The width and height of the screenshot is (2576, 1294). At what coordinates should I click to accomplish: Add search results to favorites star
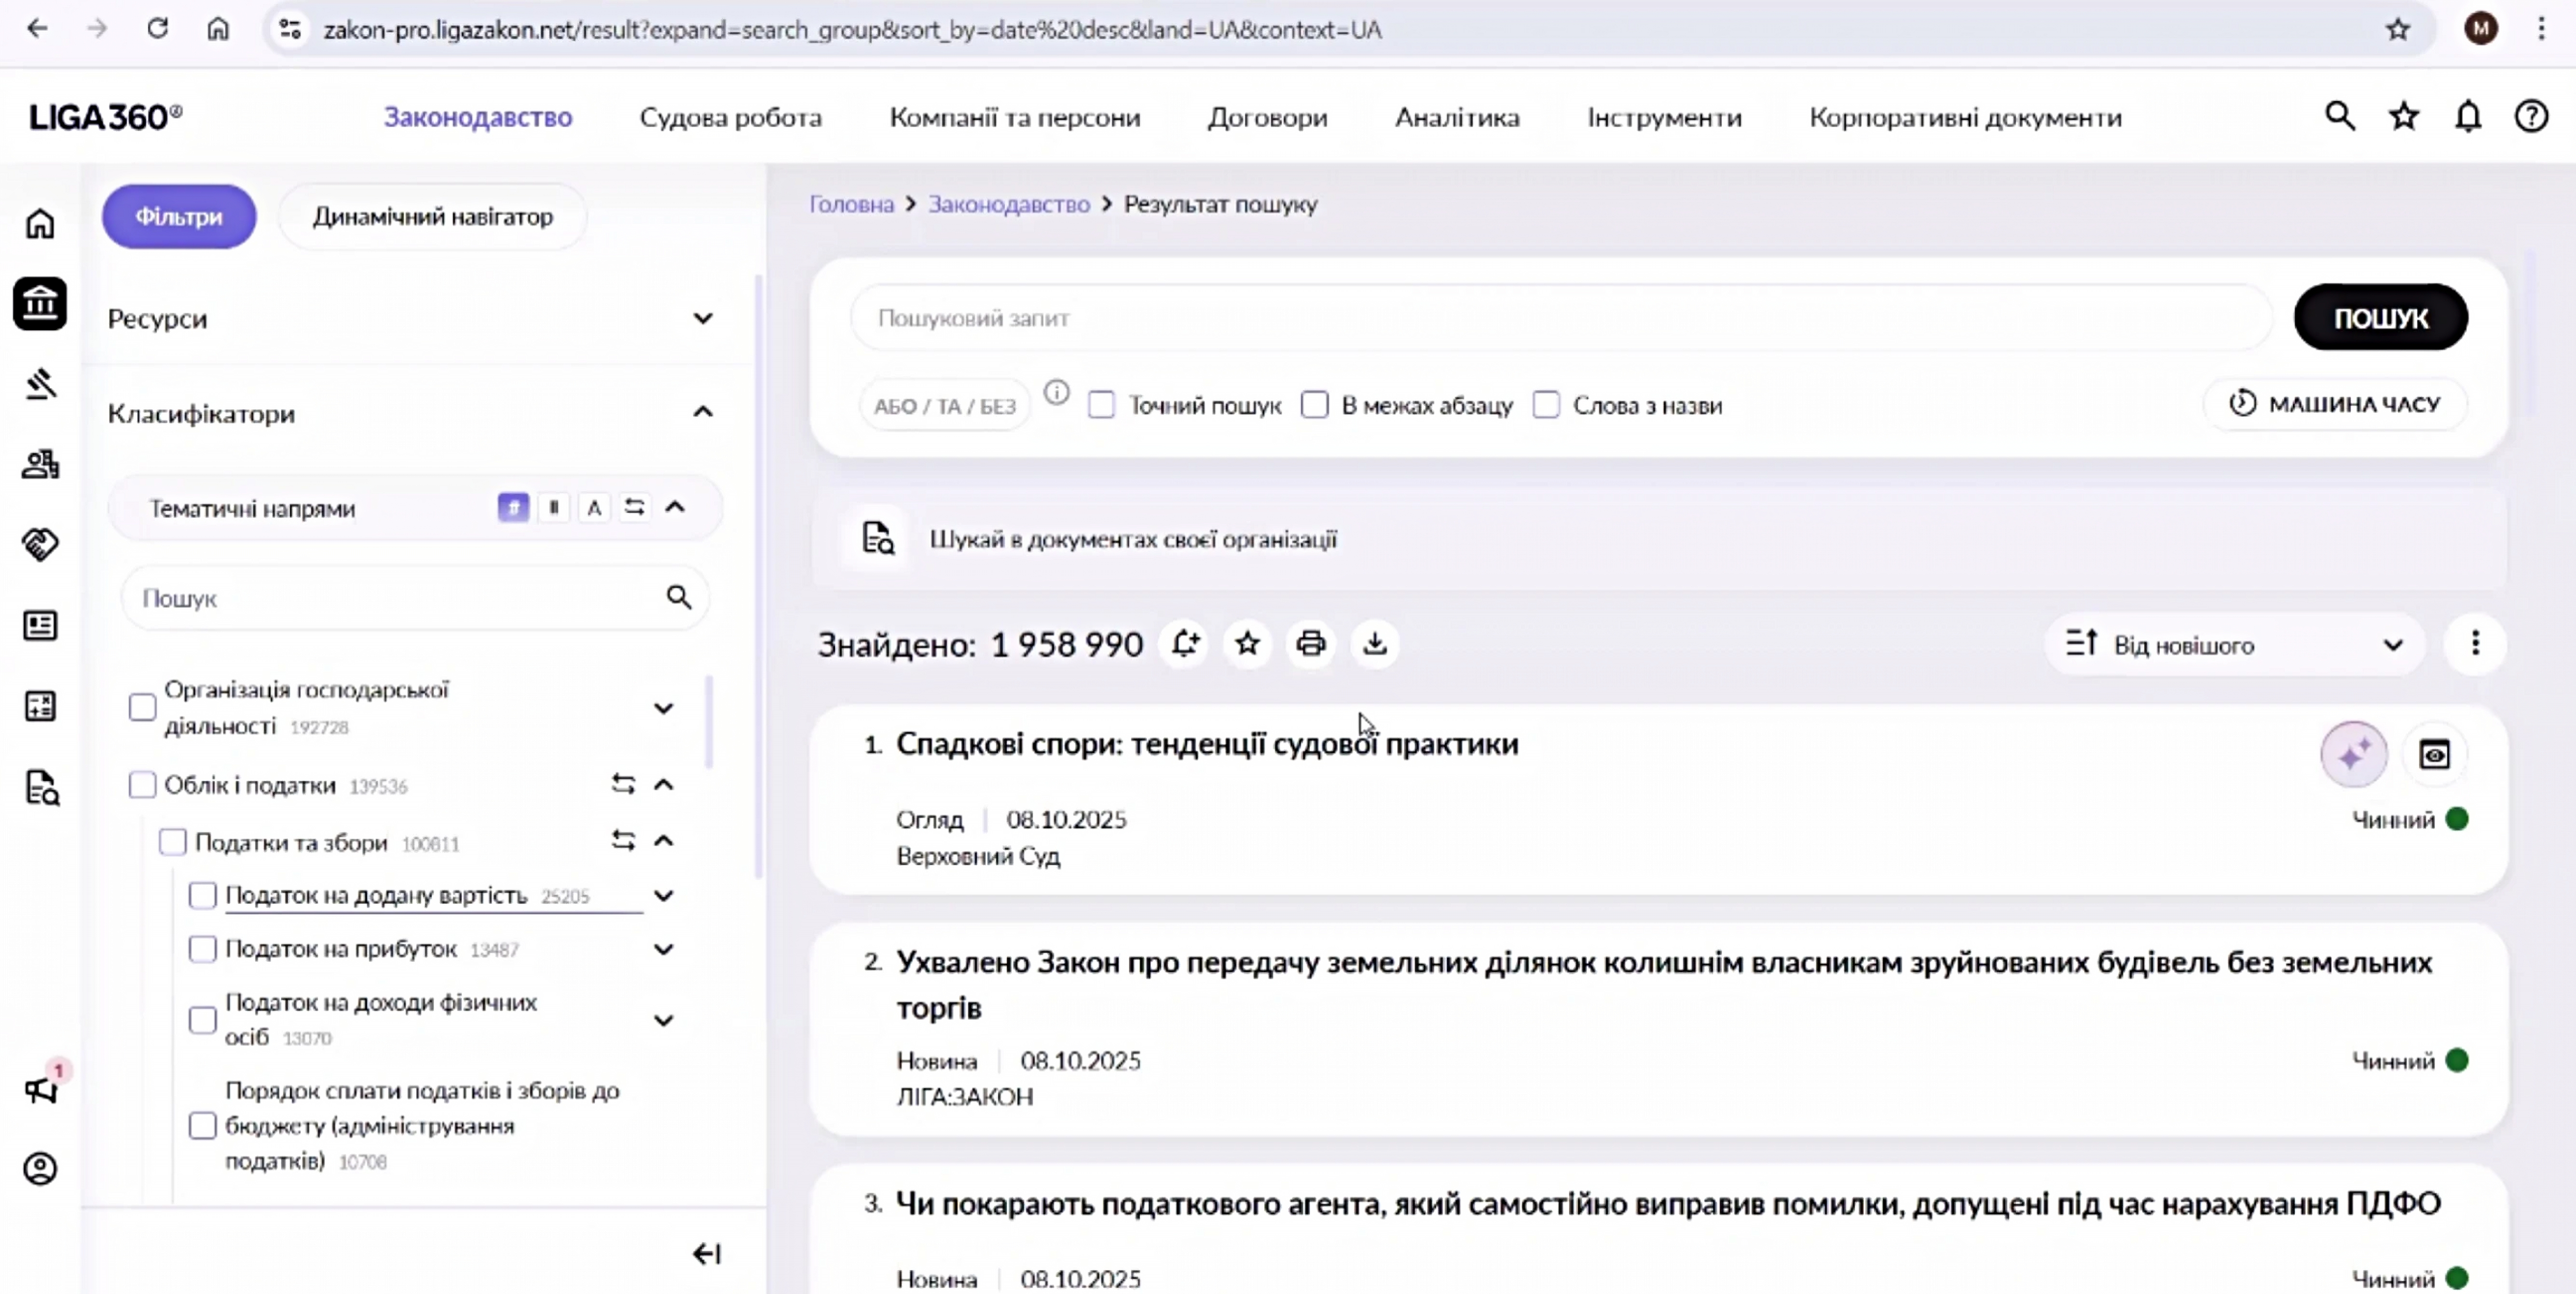[x=1247, y=644]
